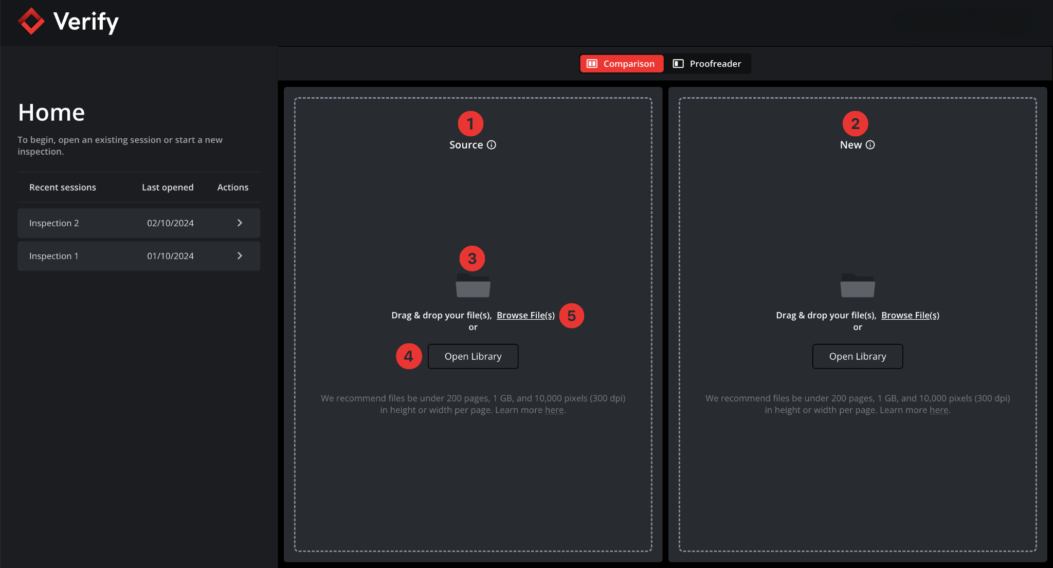1053x568 pixels.
Task: Click the folder icon in Source panel
Action: click(x=473, y=285)
